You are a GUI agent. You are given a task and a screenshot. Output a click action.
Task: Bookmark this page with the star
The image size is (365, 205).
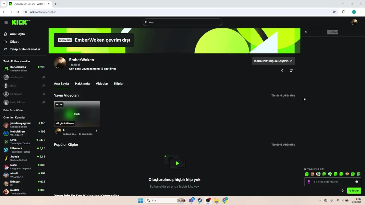pos(334,12)
